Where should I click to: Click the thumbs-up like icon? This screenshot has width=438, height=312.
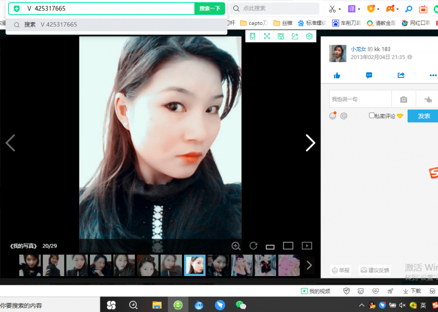337,76
